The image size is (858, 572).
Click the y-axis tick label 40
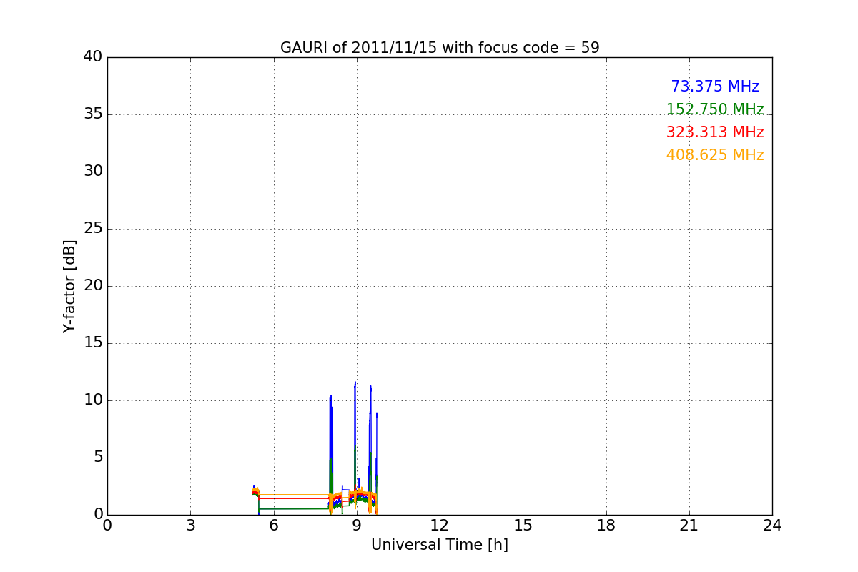coord(93,57)
